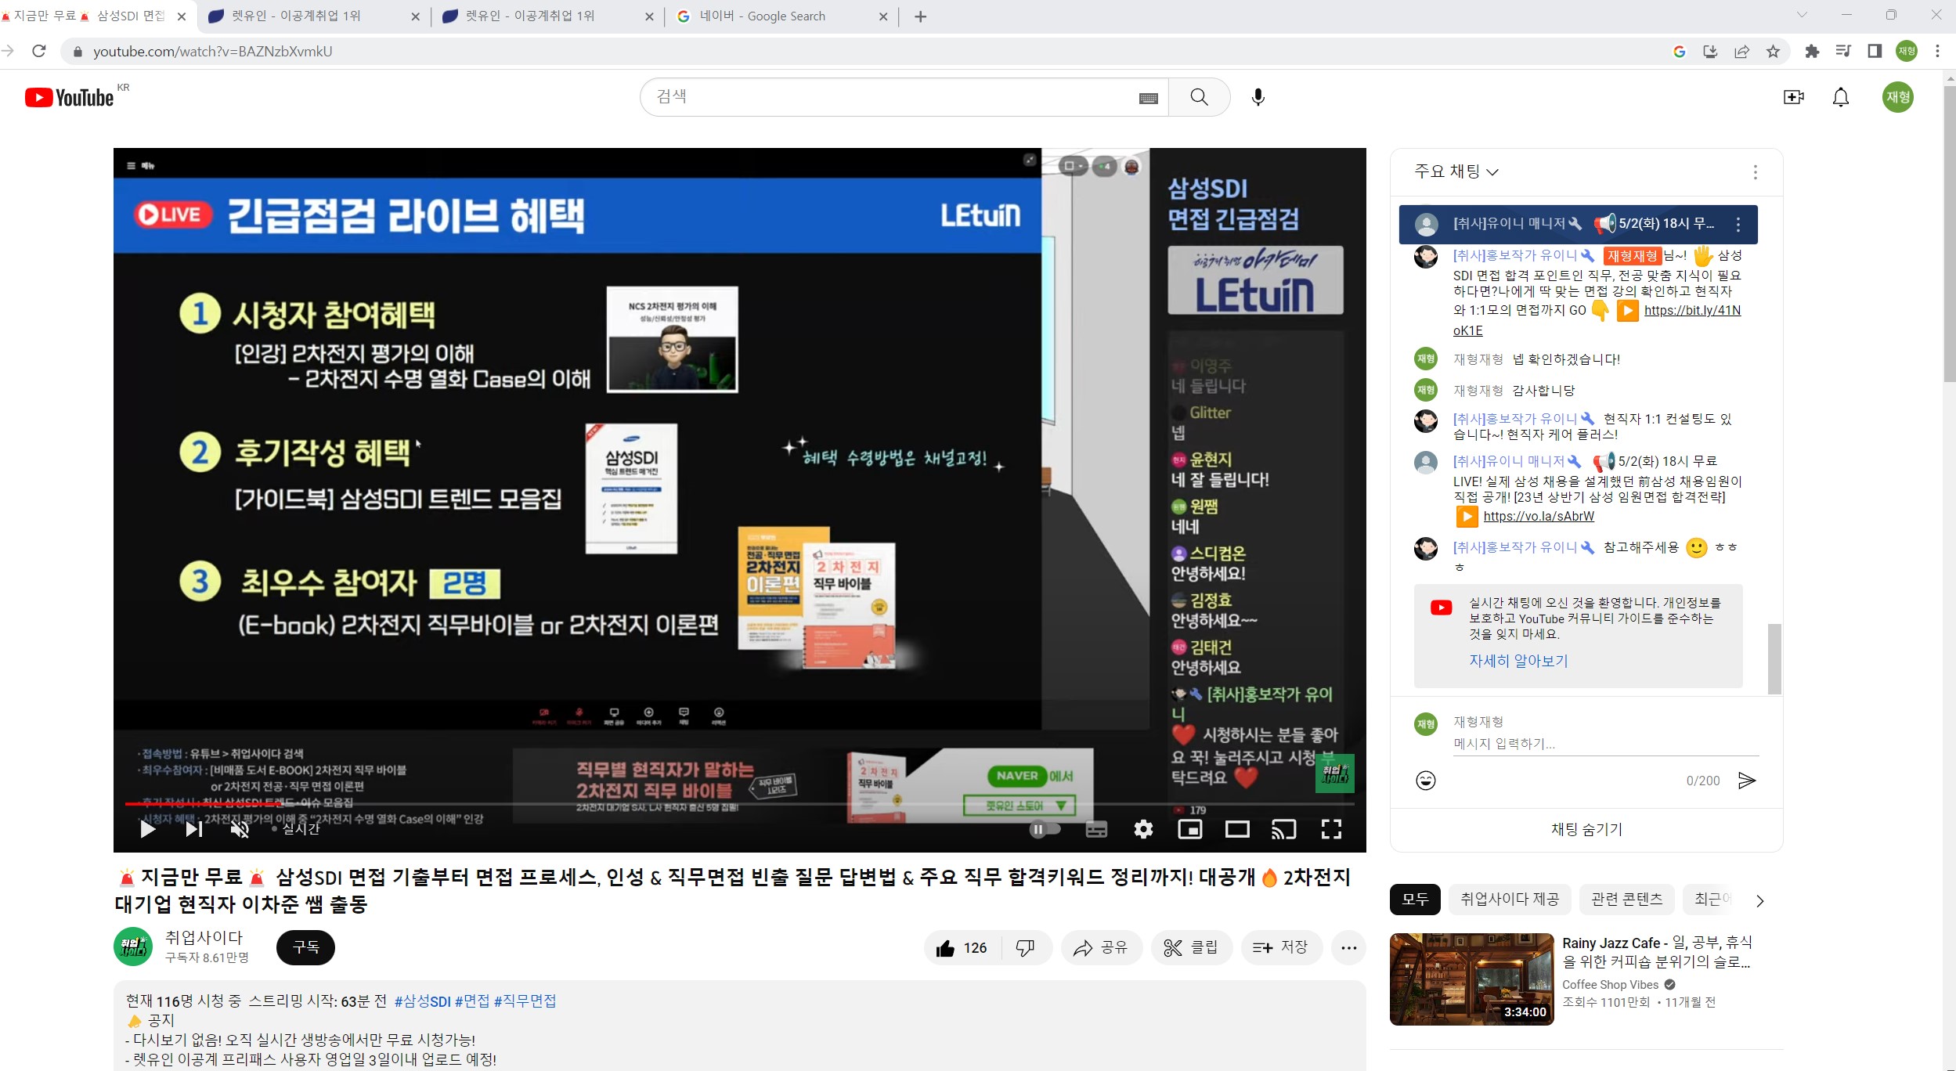Toggle subtitles on the player

pos(1096,829)
